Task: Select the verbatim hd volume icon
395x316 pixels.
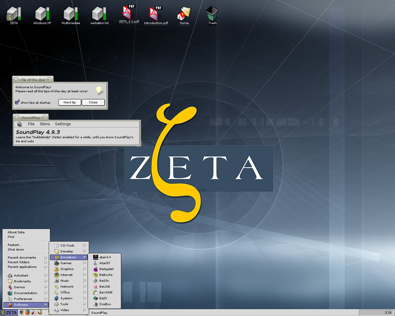Action: 99,15
